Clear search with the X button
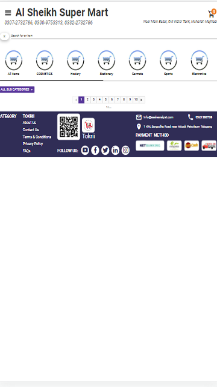Image resolution: width=217 pixels, height=387 pixels. [x=4, y=36]
